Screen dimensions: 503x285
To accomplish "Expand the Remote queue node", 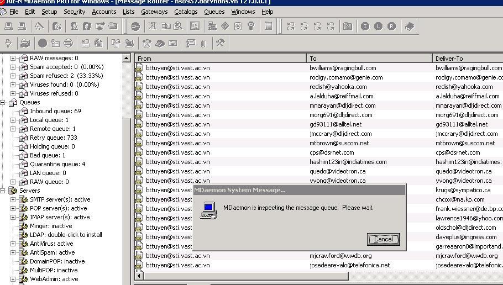I will coord(13,129).
